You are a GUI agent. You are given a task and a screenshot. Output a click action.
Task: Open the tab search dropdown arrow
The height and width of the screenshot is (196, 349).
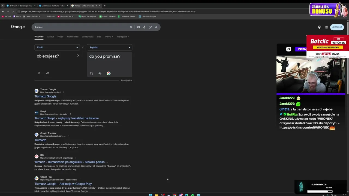(2, 5)
